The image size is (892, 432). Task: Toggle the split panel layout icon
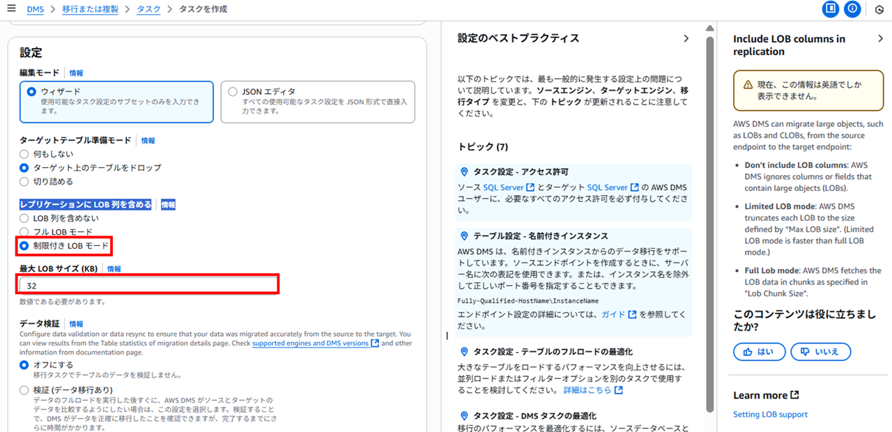click(830, 9)
